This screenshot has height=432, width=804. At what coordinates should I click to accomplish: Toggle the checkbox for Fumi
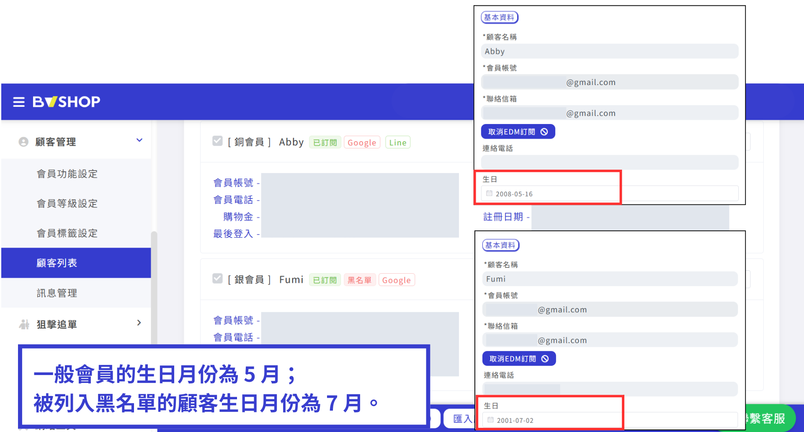point(217,278)
